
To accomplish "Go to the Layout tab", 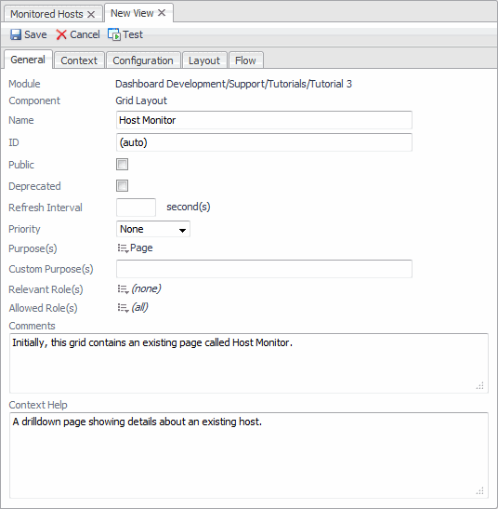I will (x=204, y=60).
